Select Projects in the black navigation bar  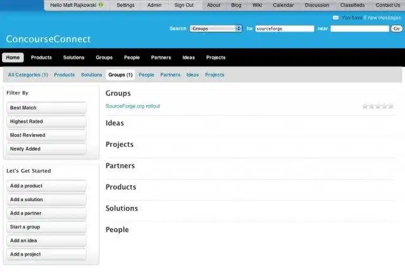pos(216,58)
